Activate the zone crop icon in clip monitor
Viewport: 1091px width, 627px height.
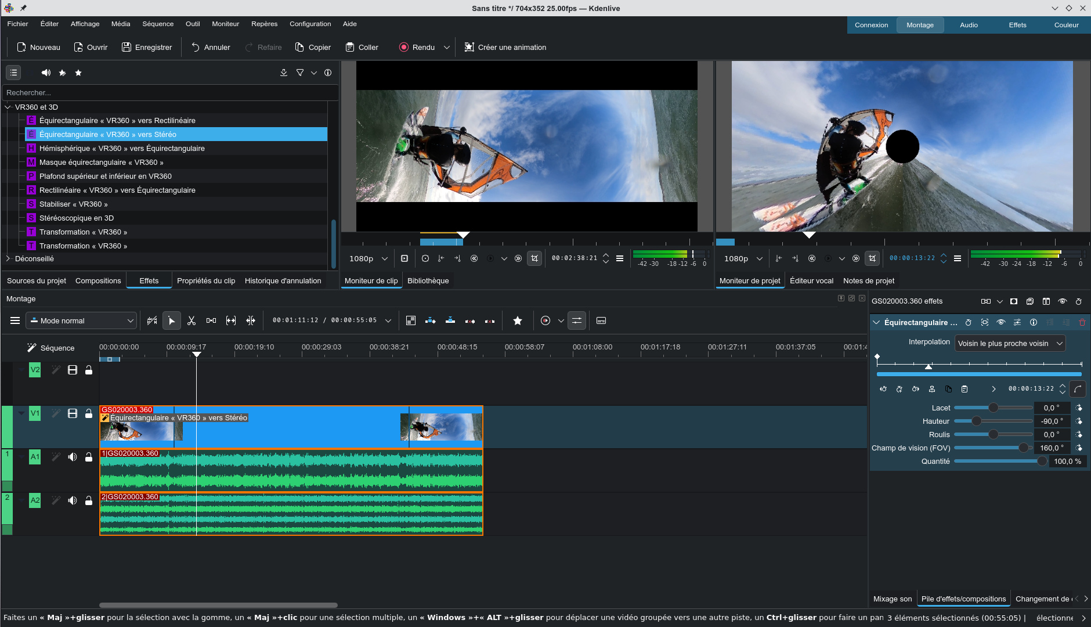(x=534, y=258)
